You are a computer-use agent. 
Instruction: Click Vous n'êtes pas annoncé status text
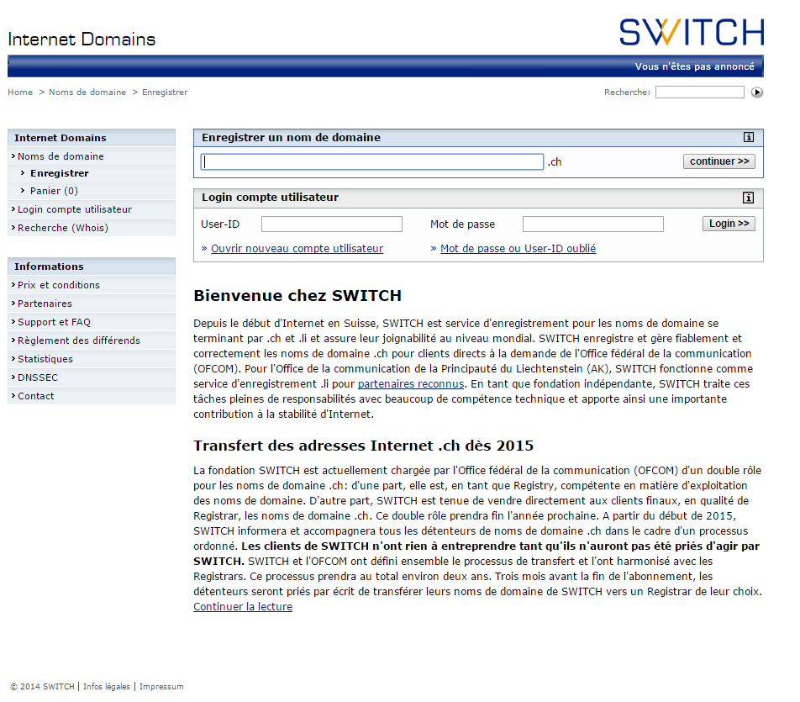[694, 67]
